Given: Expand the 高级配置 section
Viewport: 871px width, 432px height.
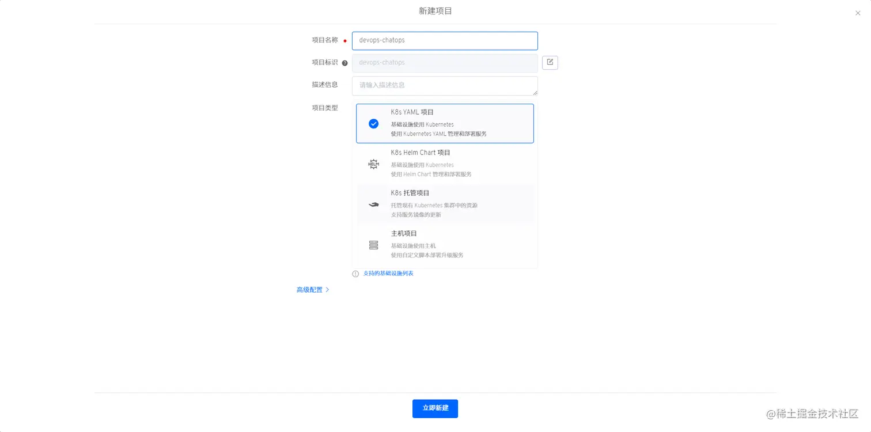Looking at the screenshot, I should point(313,290).
